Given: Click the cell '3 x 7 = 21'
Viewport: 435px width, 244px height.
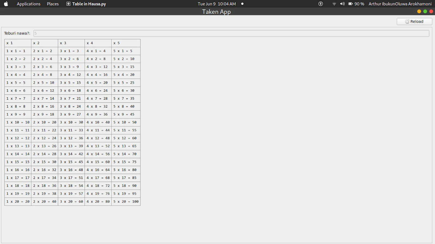Looking at the screenshot, I should point(71,99).
